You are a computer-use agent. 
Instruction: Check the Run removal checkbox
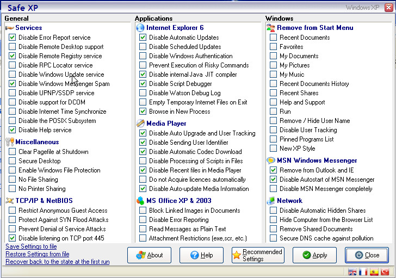pyautogui.click(x=273, y=112)
